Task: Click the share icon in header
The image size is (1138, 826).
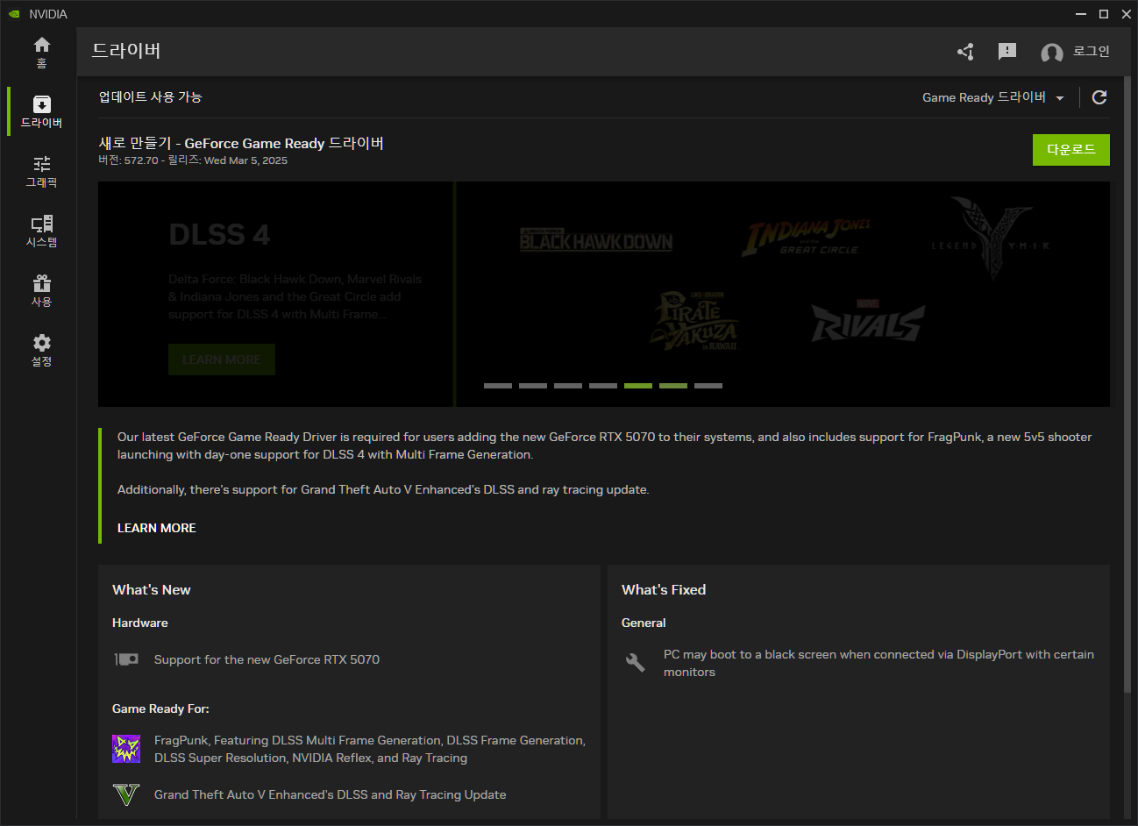Action: pyautogui.click(x=965, y=52)
